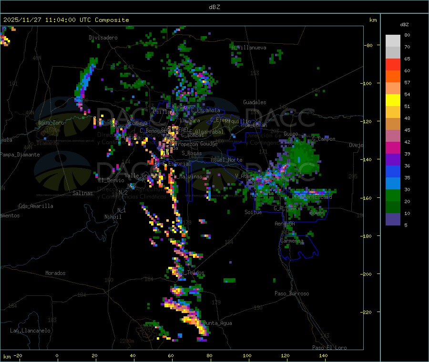
Task: Click the Carmensa map label
Action: (x=292, y=241)
